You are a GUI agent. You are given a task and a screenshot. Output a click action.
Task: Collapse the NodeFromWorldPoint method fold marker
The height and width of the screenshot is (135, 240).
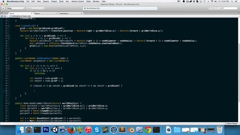pyautogui.click(x=9, y=103)
